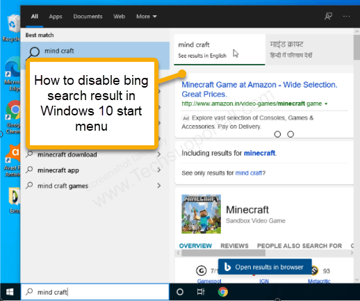Expand arrow next to 'mind craft games'
This screenshot has width=360, height=301.
coord(159,186)
